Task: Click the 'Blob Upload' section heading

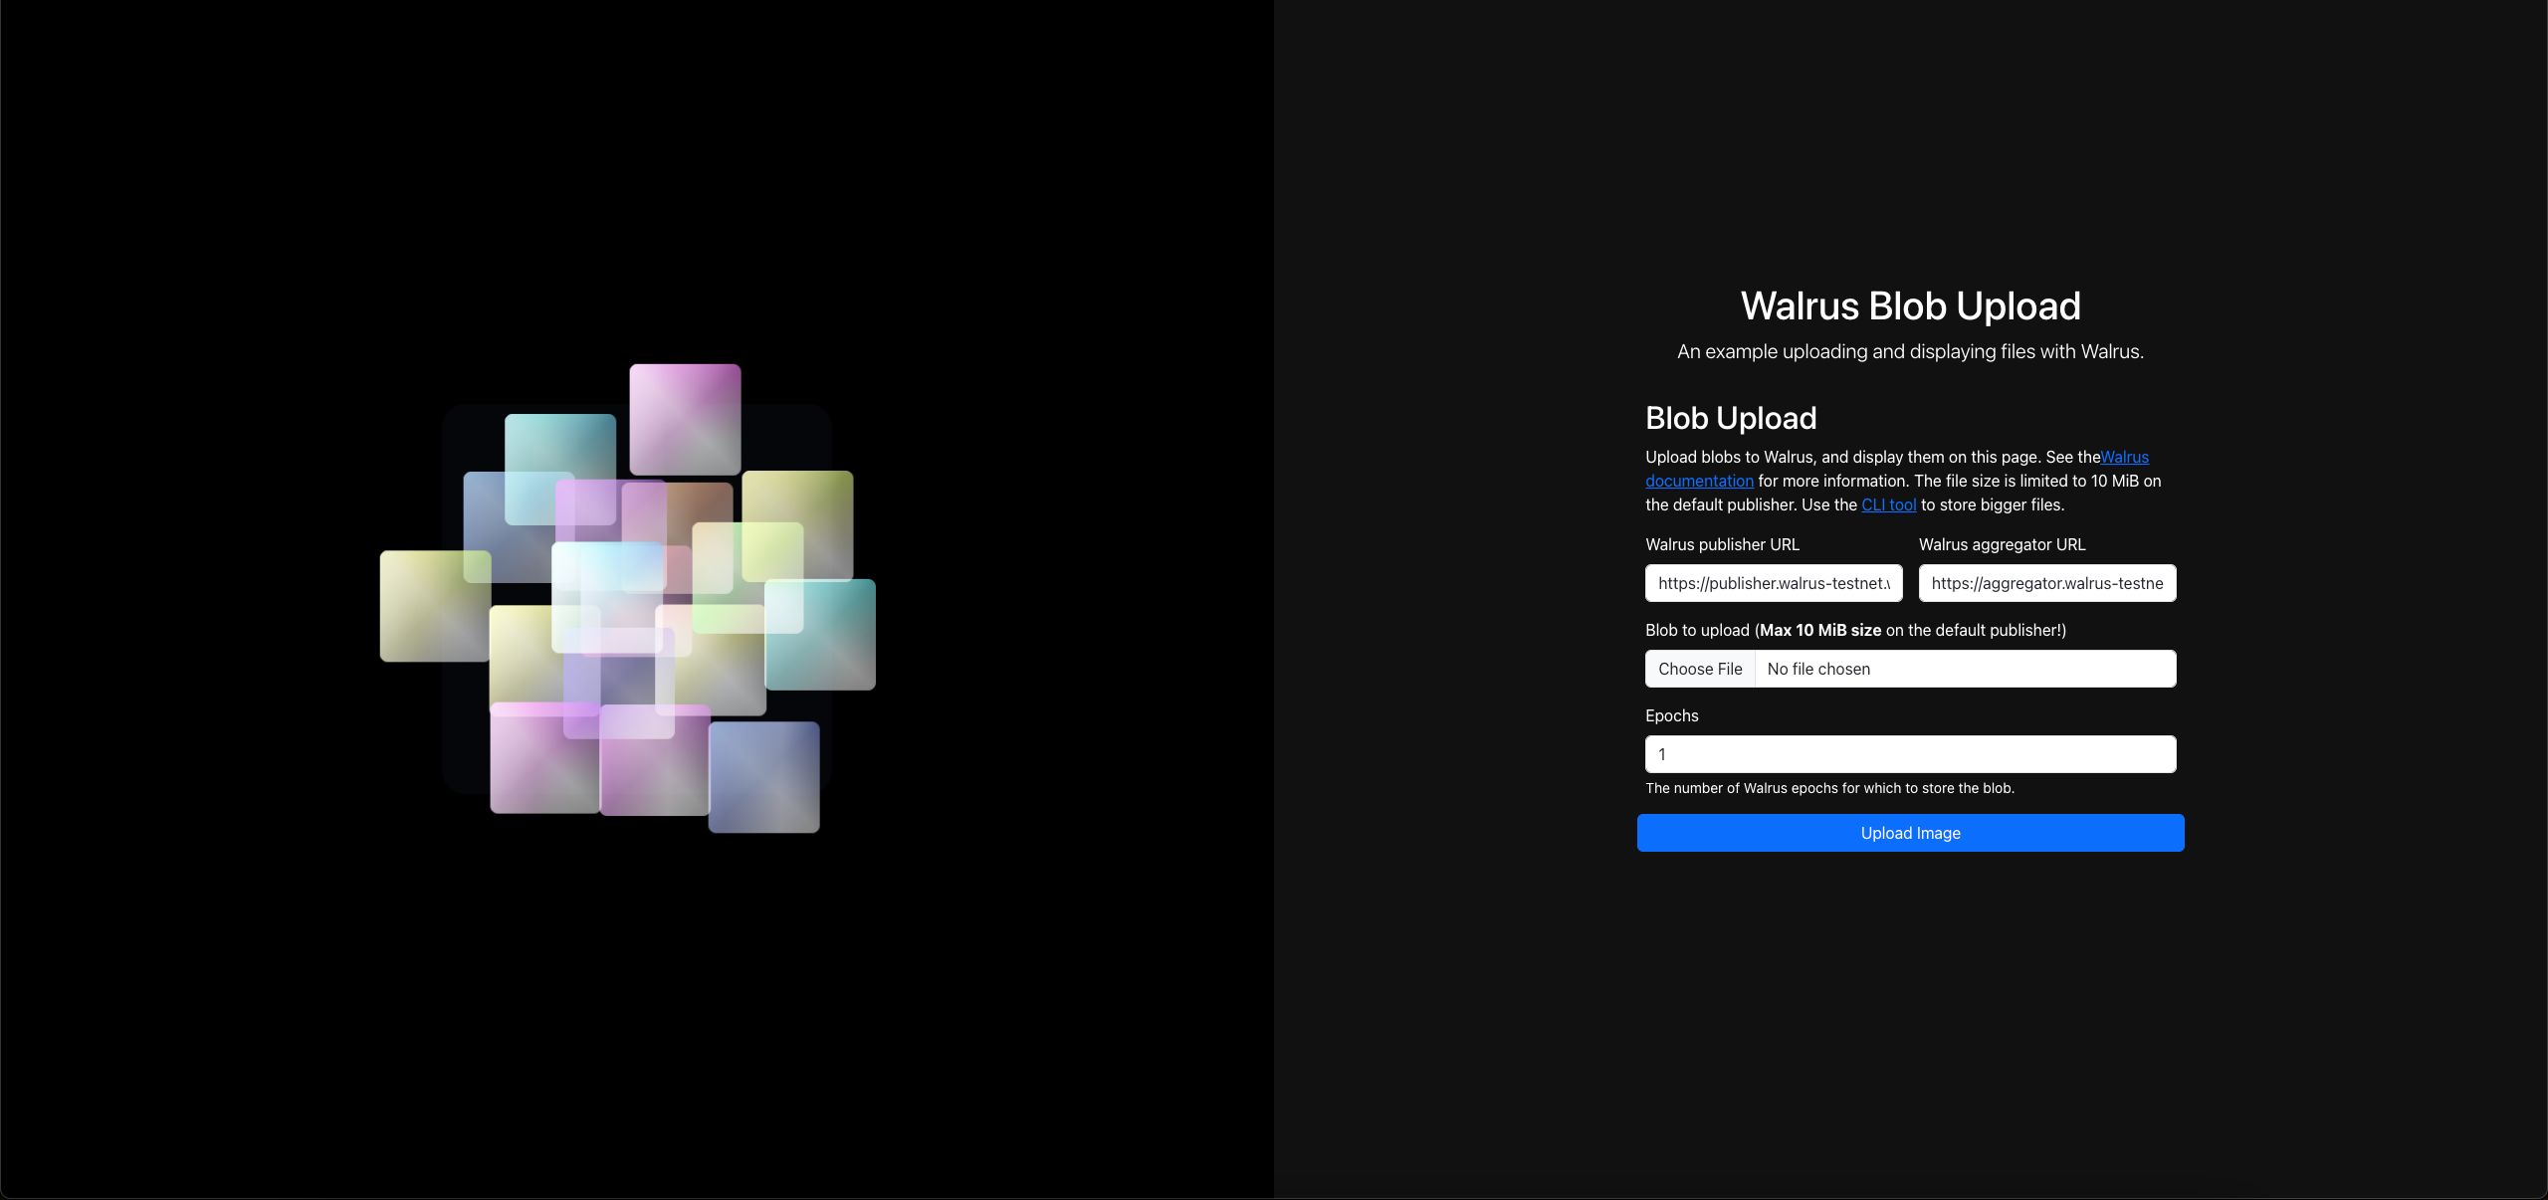Action: 1731,418
